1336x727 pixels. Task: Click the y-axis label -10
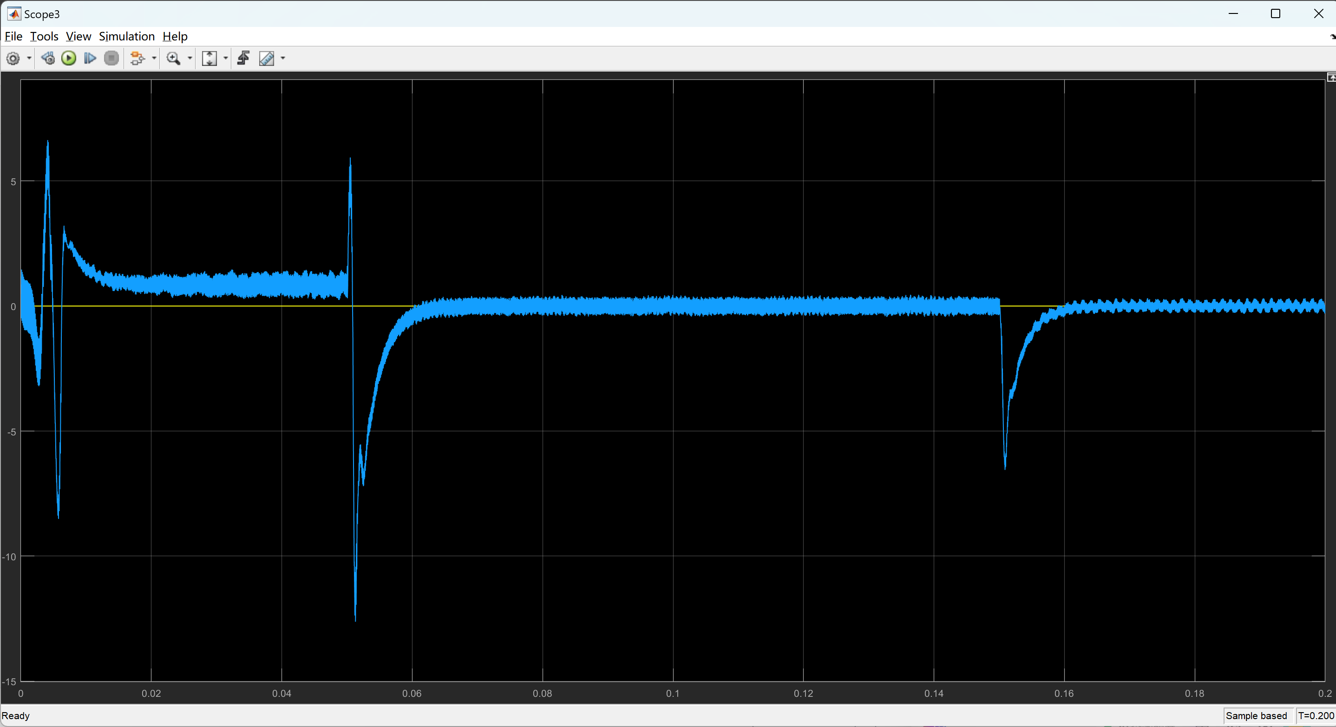click(x=9, y=557)
